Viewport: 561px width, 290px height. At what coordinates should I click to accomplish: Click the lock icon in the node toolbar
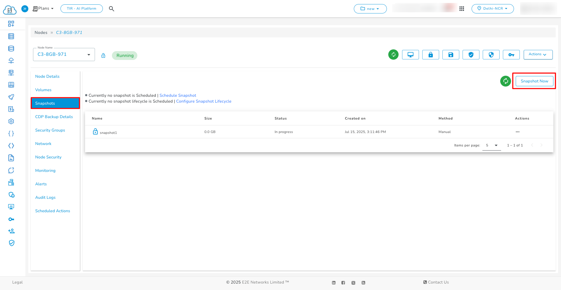[430, 55]
